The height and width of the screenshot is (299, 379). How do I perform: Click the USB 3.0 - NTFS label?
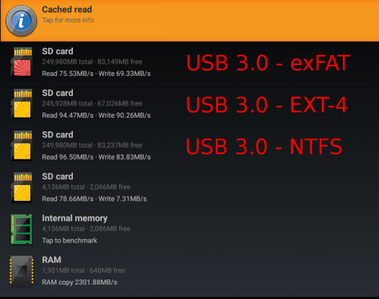pyautogui.click(x=264, y=147)
